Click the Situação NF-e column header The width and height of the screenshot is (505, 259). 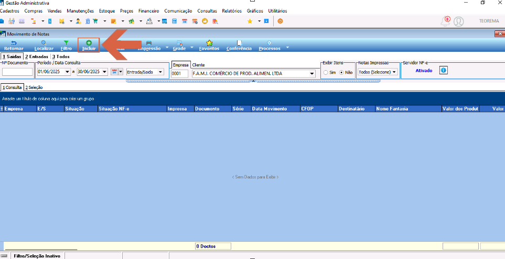point(132,109)
